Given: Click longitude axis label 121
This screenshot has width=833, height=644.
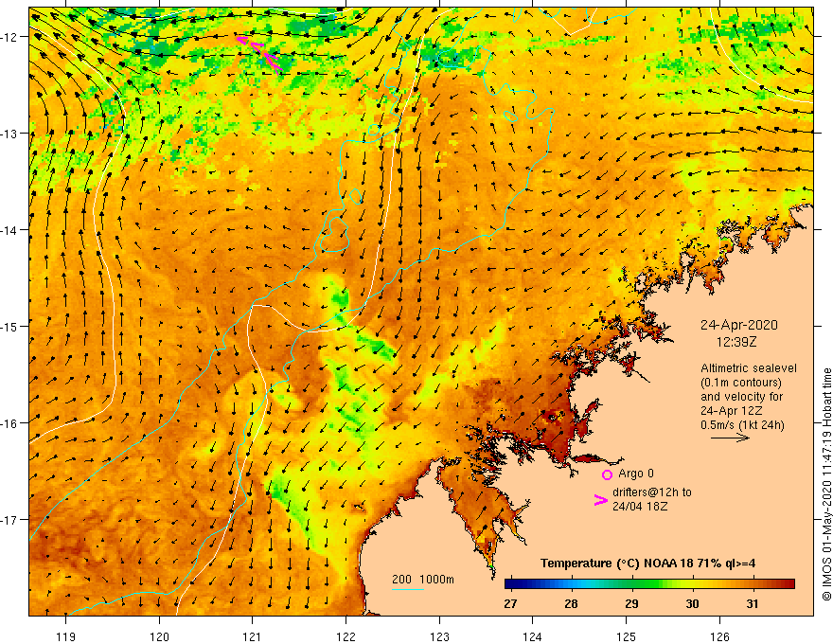Looking at the screenshot, I should coord(253,636).
